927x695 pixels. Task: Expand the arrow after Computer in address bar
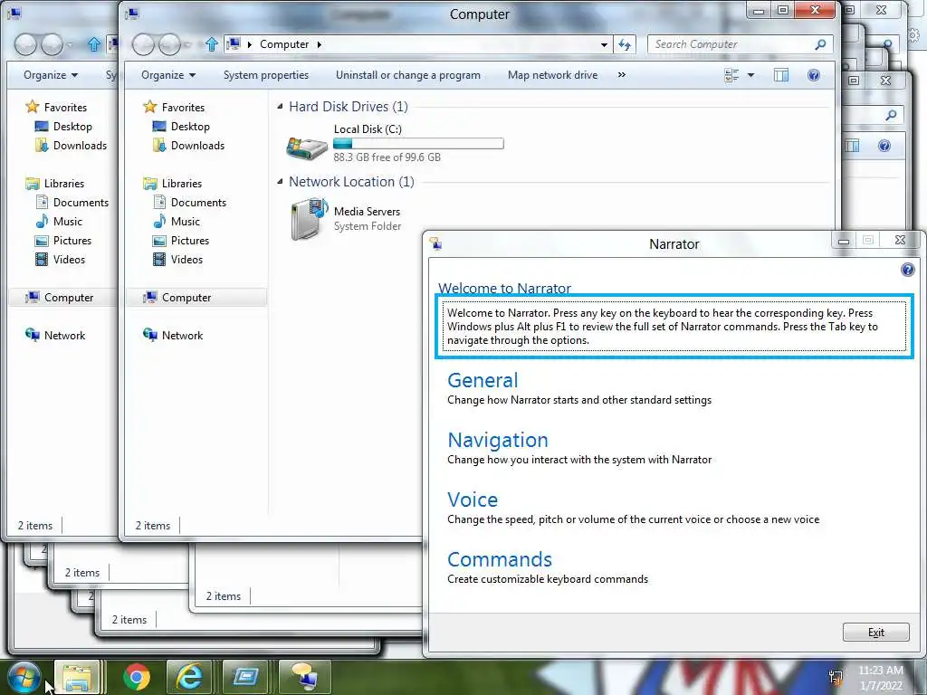click(x=320, y=44)
